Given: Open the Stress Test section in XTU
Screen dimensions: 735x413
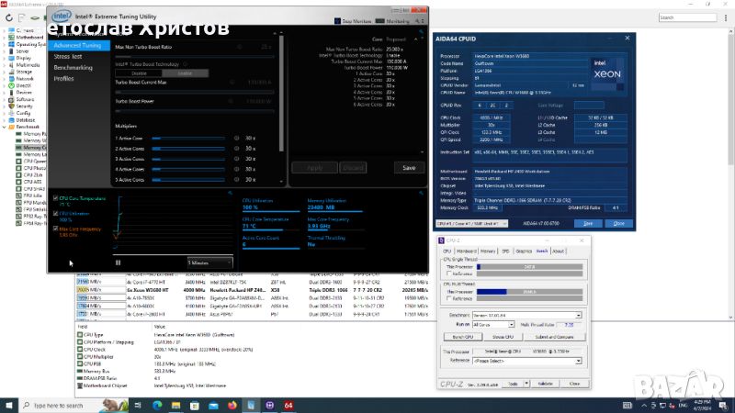Looking at the screenshot, I should 70,56.
